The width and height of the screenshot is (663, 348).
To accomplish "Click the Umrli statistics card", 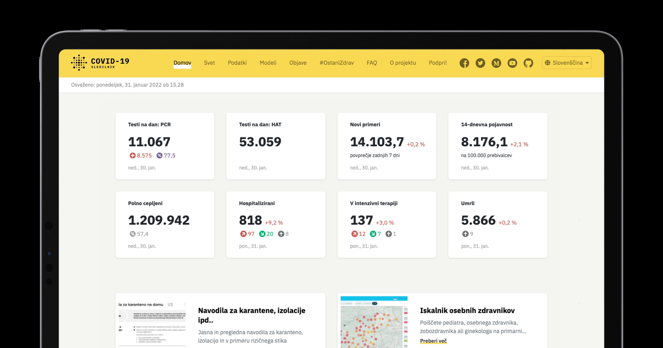I will pyautogui.click(x=498, y=224).
